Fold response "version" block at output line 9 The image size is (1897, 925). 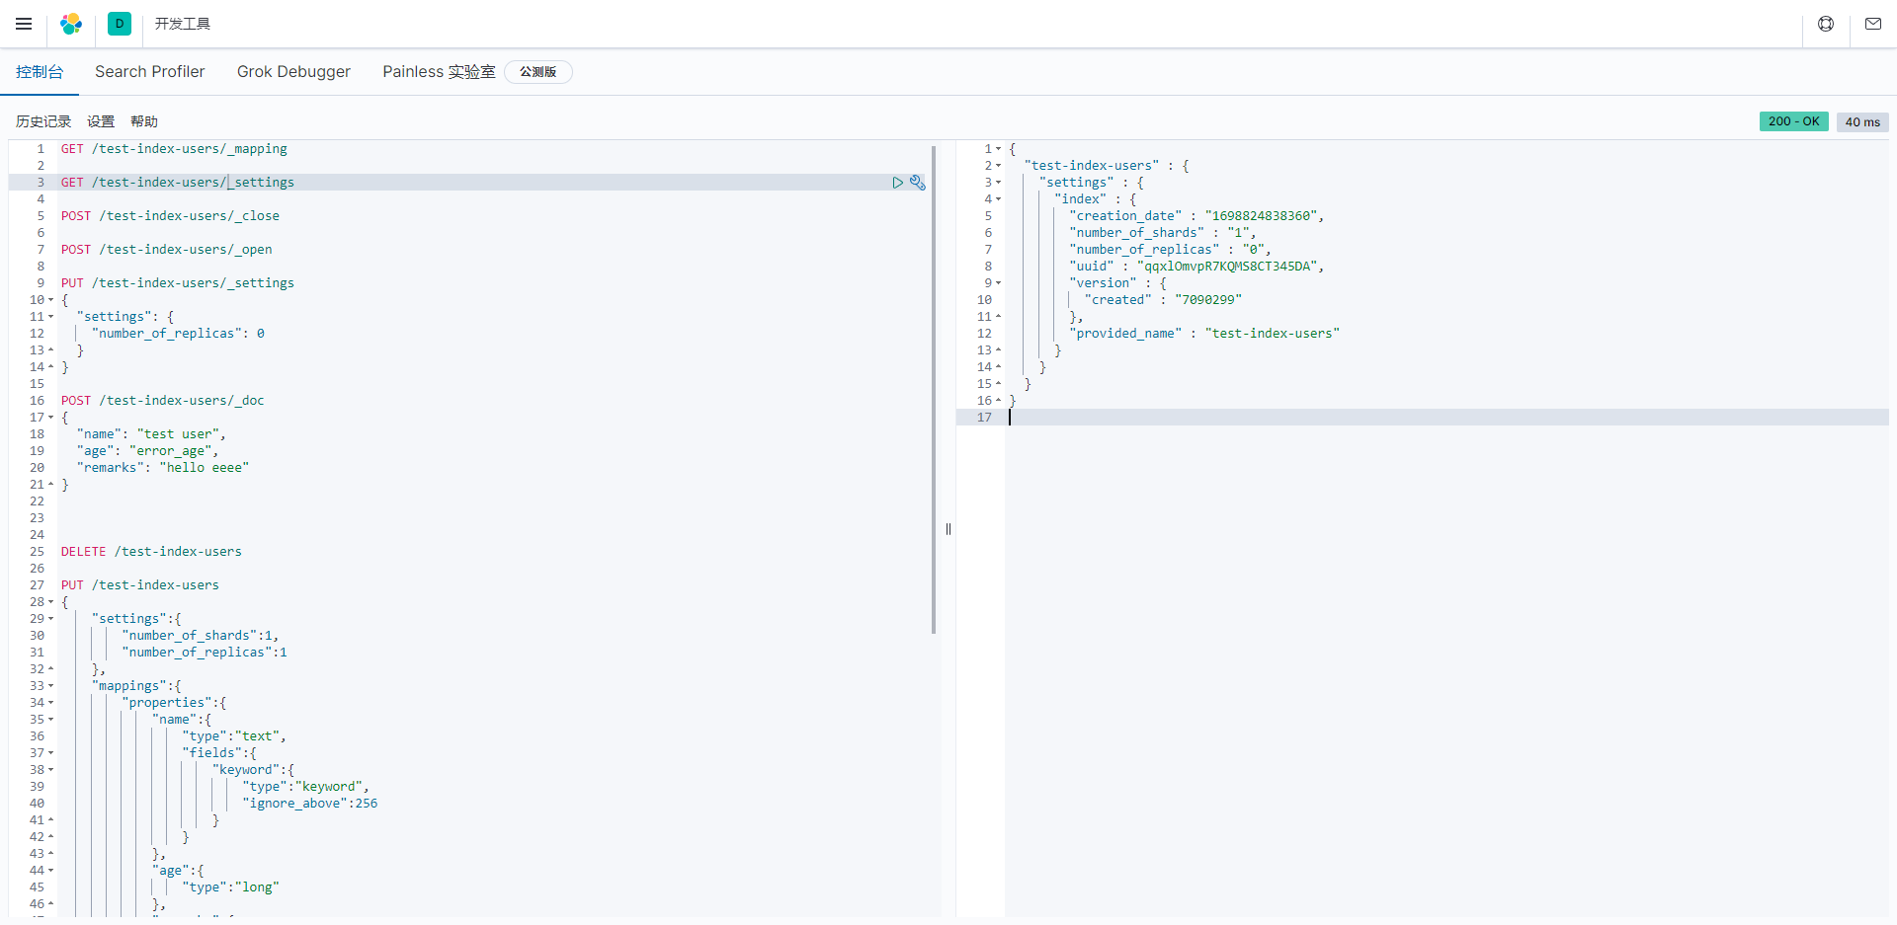(x=999, y=283)
